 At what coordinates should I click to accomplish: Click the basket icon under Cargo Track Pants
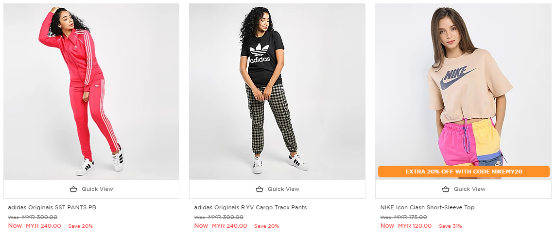pyautogui.click(x=260, y=189)
